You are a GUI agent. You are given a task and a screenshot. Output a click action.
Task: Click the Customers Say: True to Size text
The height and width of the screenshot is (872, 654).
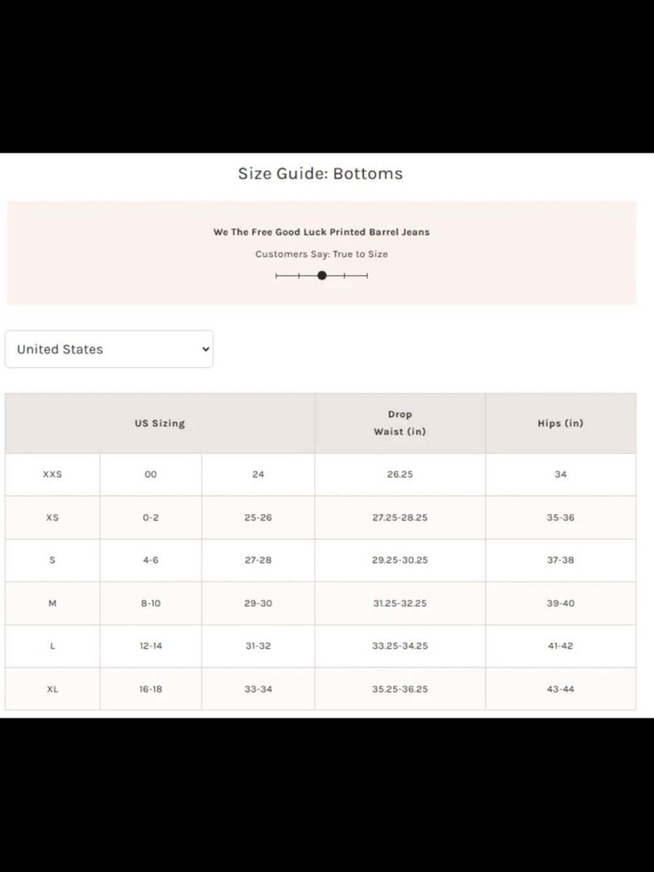pos(321,254)
